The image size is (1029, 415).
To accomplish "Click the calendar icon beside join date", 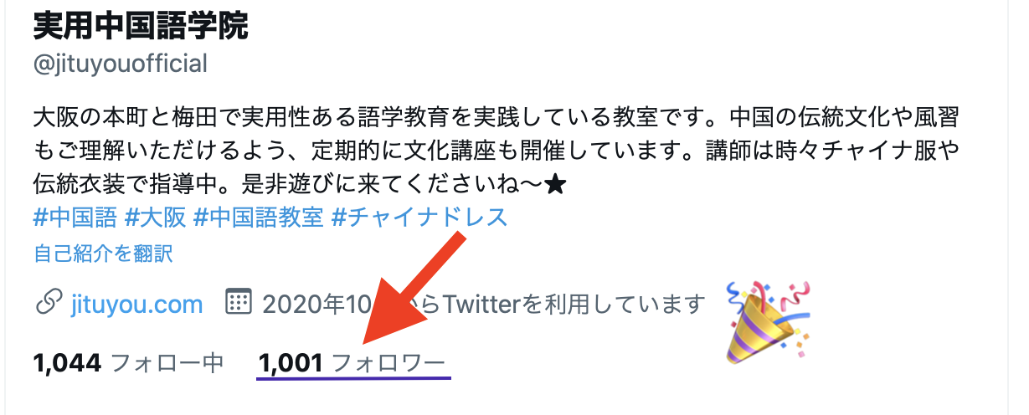I will (239, 303).
